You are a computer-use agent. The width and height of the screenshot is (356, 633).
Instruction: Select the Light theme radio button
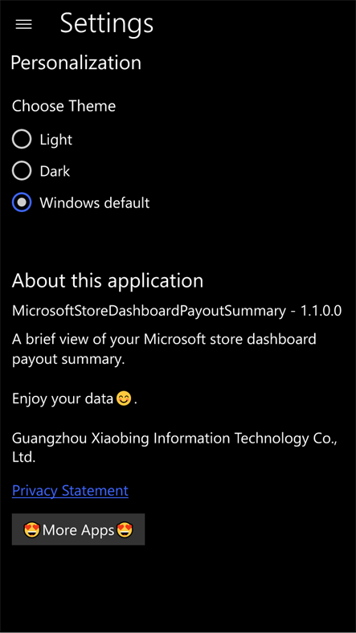(22, 139)
